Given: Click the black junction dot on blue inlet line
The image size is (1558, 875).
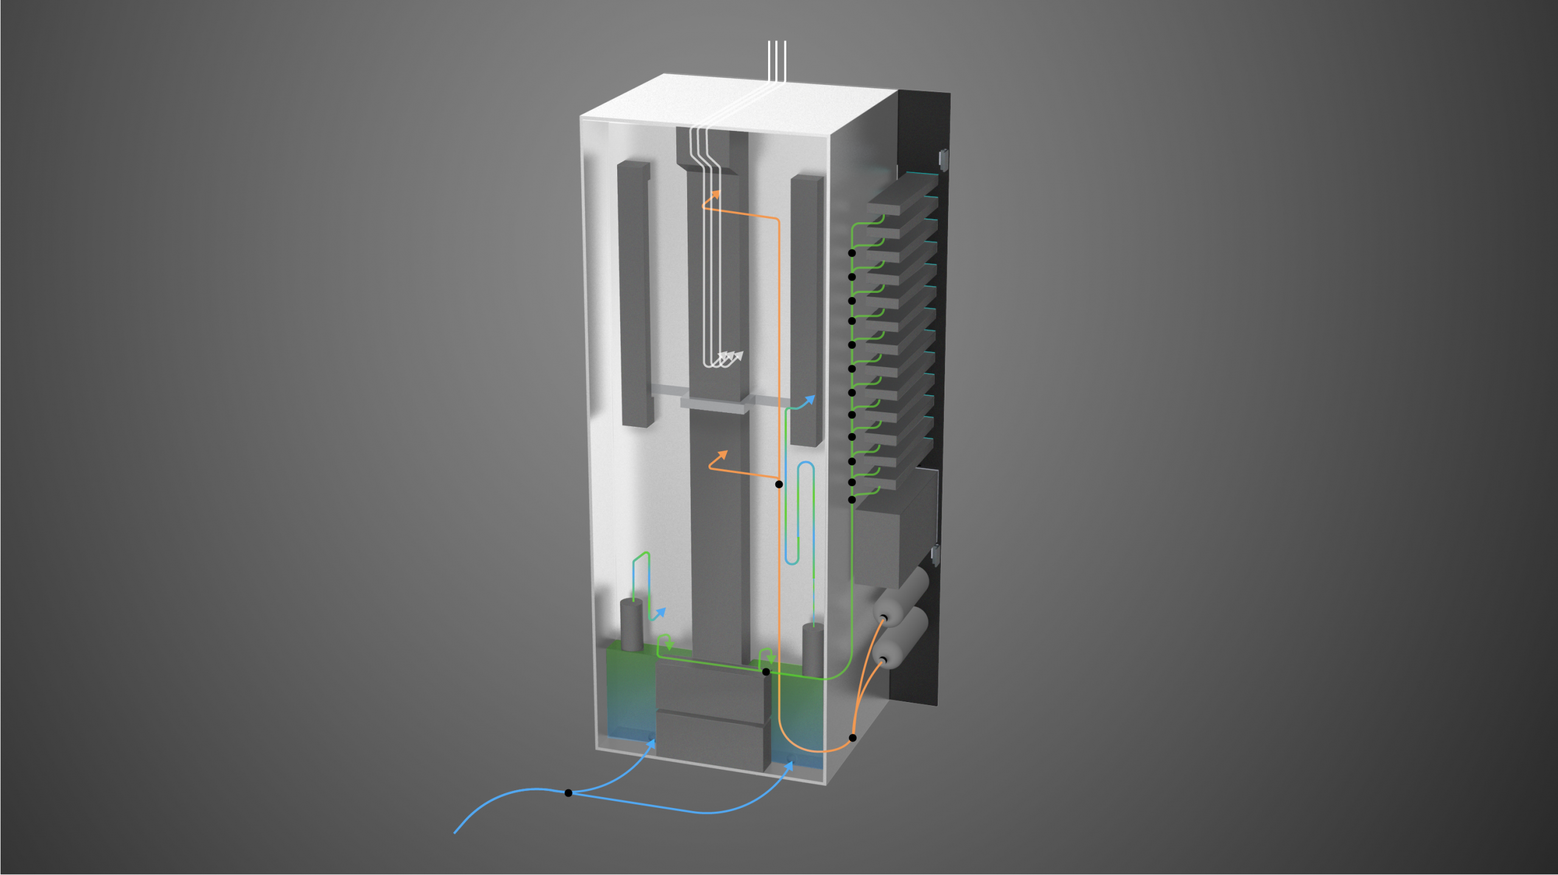Looking at the screenshot, I should pyautogui.click(x=568, y=793).
